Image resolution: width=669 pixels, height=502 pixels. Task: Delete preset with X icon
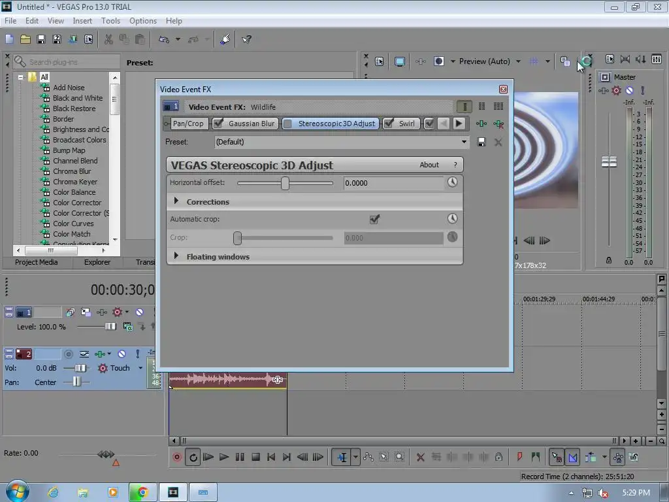498,142
